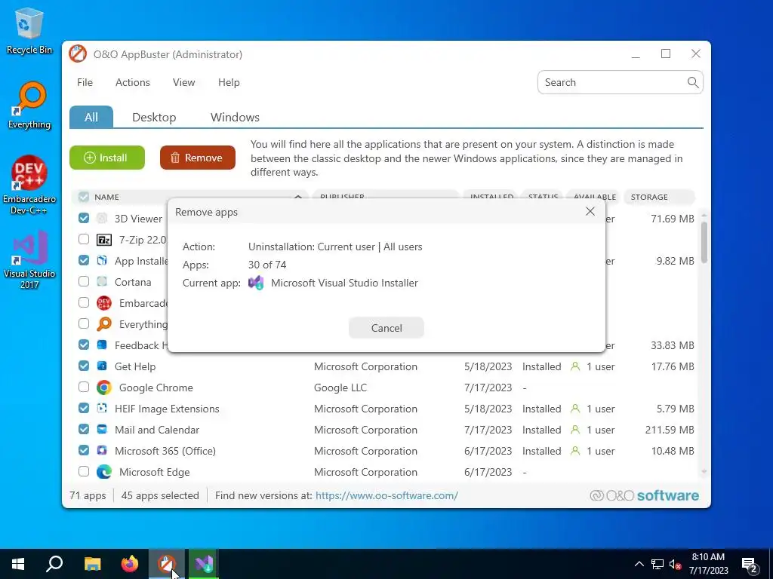773x579 pixels.
Task: Open the Help menu
Action: 229,82
